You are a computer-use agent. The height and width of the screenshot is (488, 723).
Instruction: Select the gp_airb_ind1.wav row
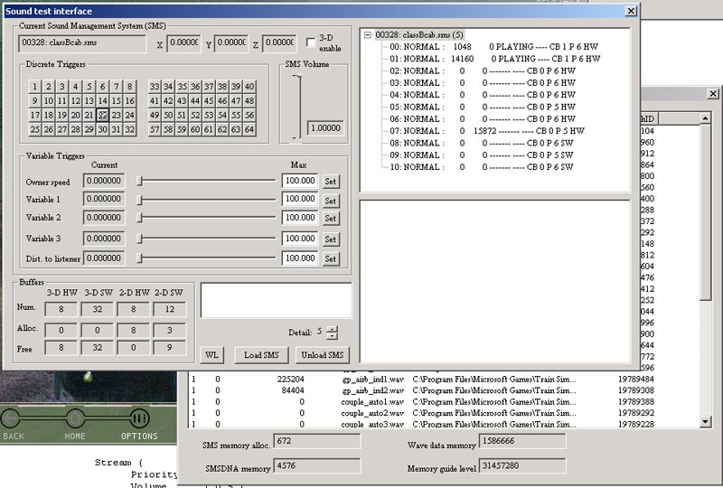coord(444,380)
